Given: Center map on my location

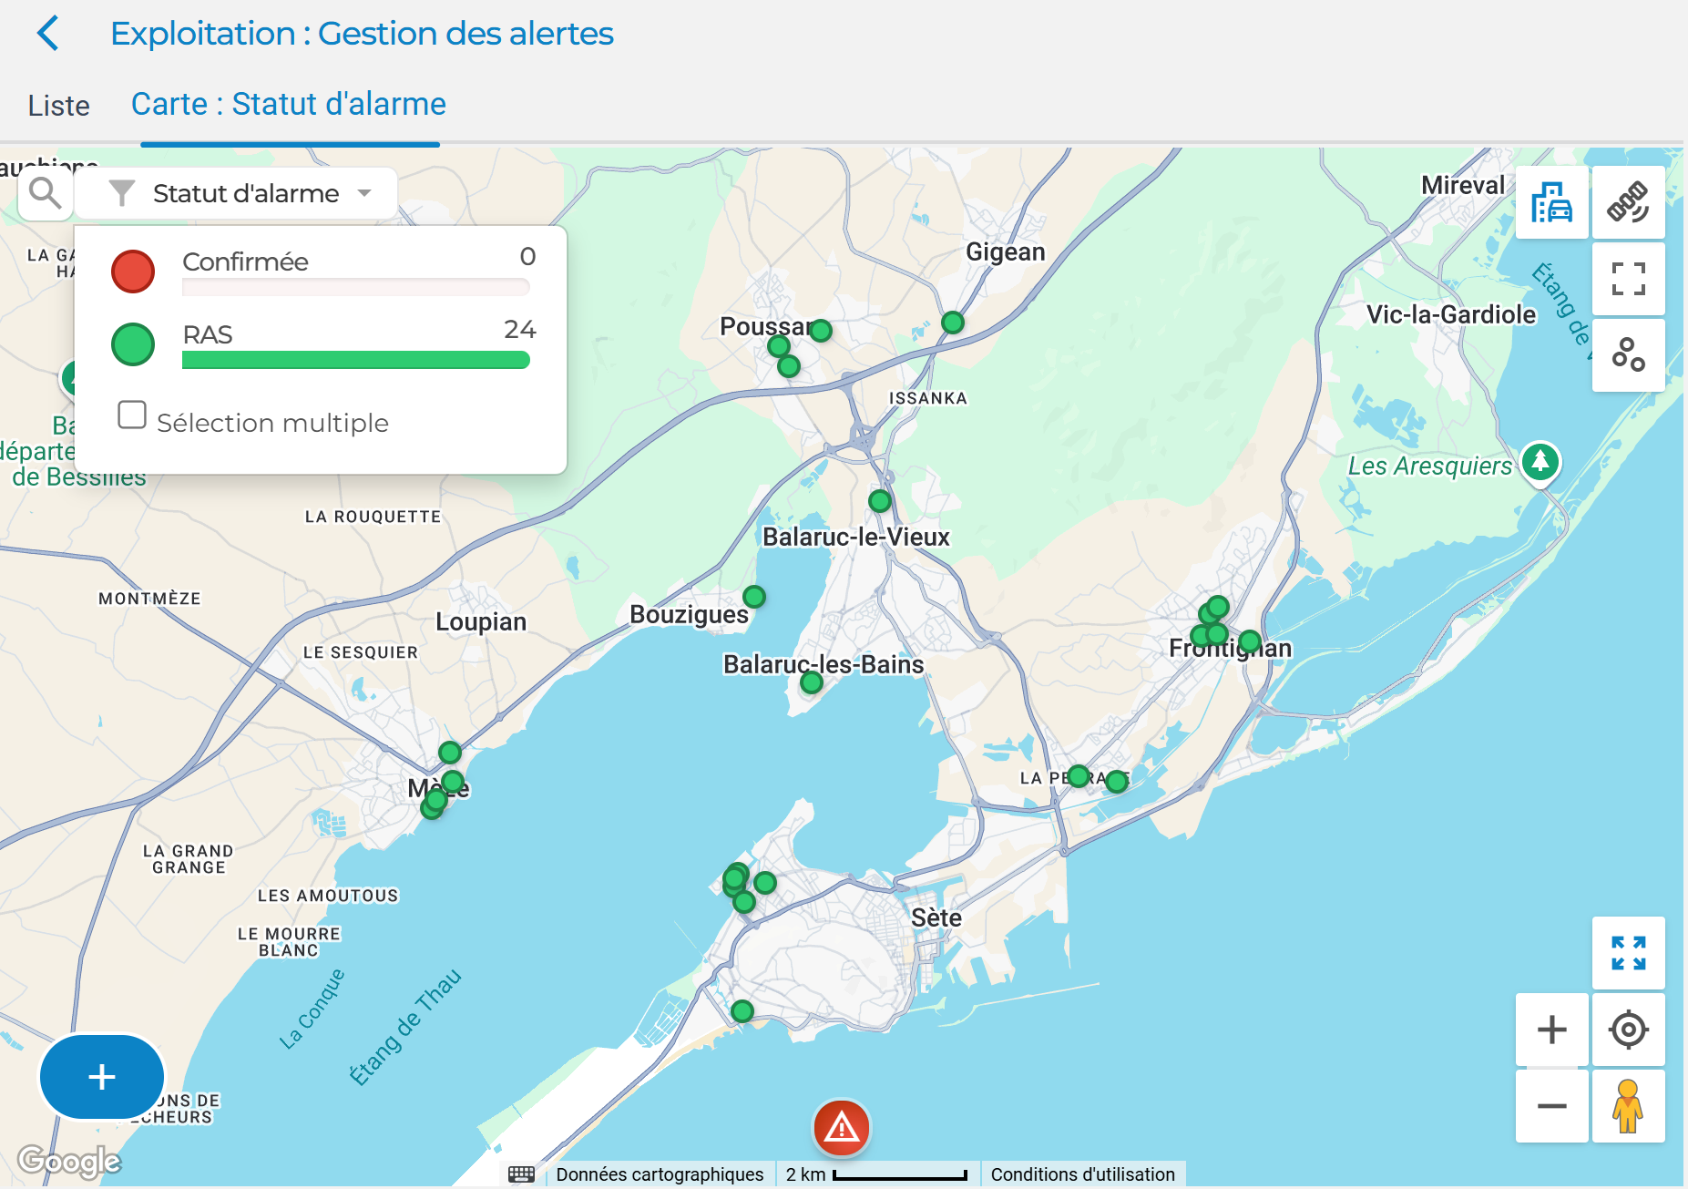Looking at the screenshot, I should [1628, 1030].
